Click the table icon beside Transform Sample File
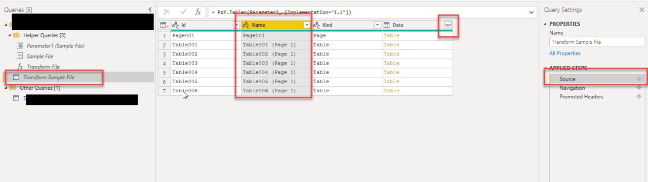Screen dimensions: 648x182 (16, 77)
